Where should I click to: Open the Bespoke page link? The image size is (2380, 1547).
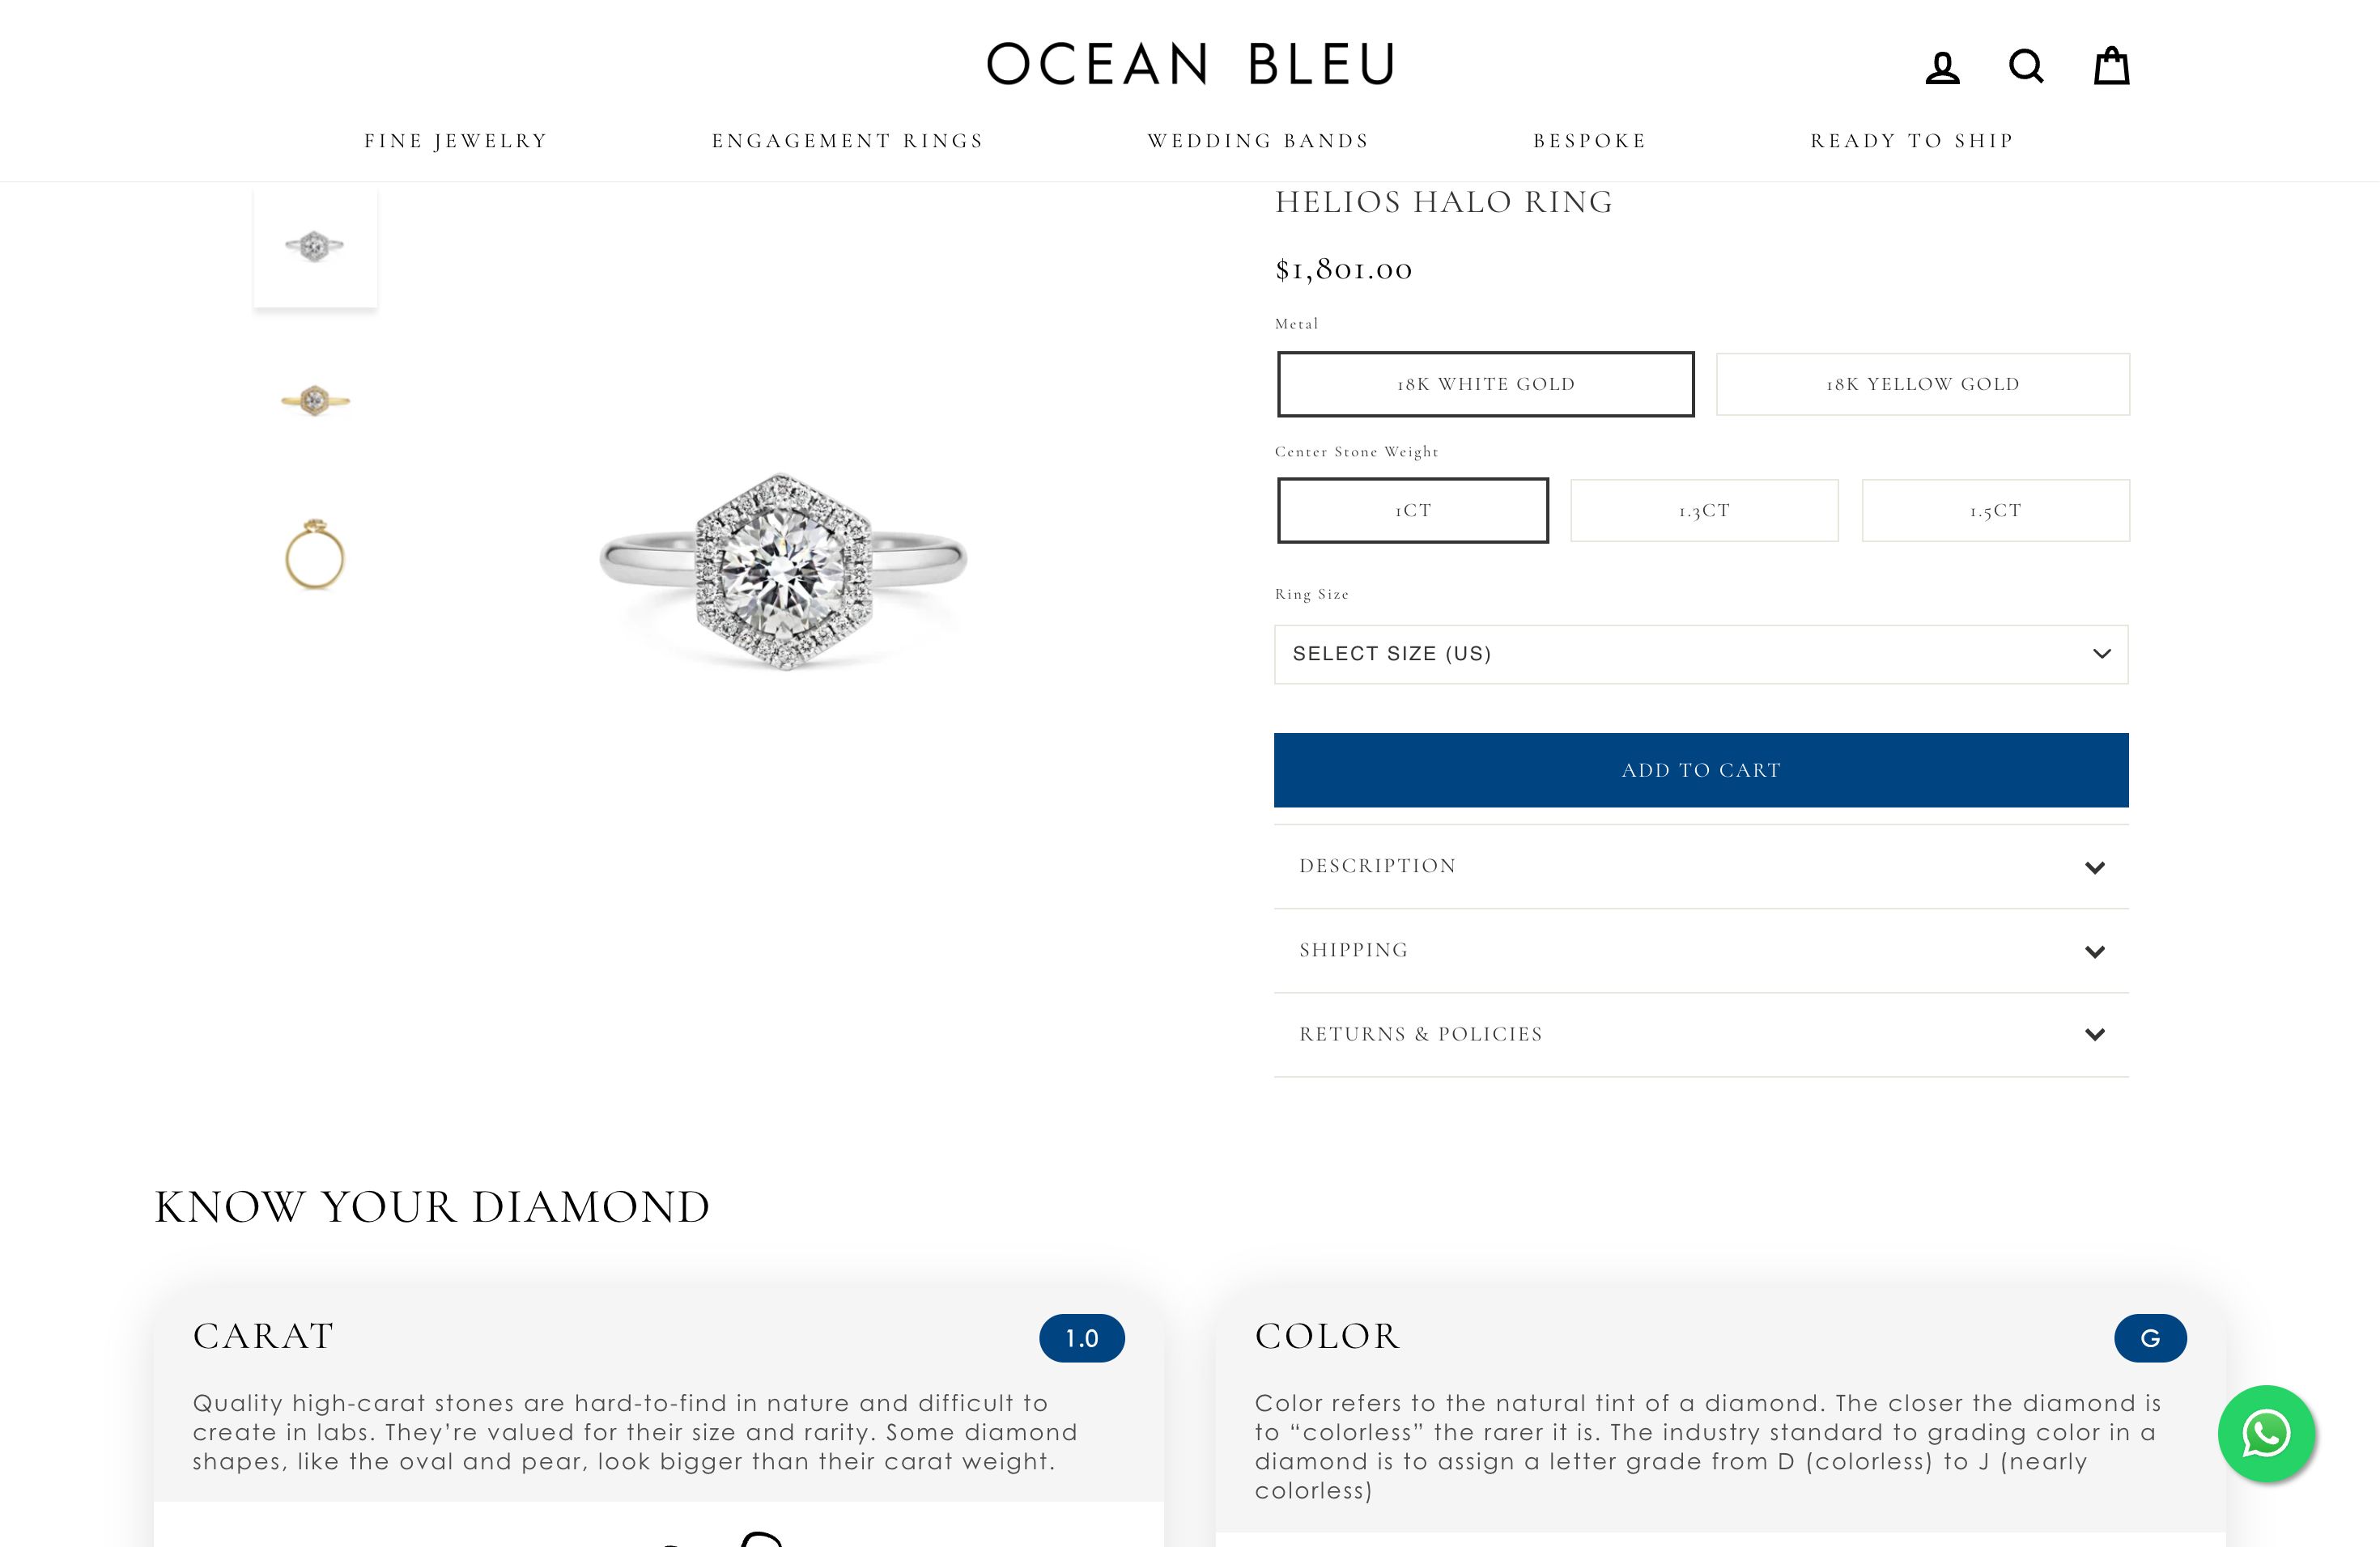(x=1588, y=140)
